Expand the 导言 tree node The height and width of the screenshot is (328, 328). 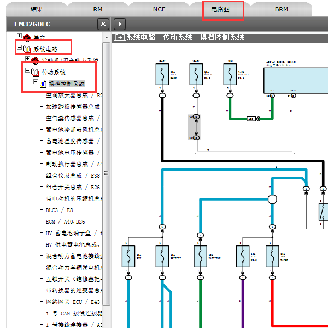tap(19, 36)
